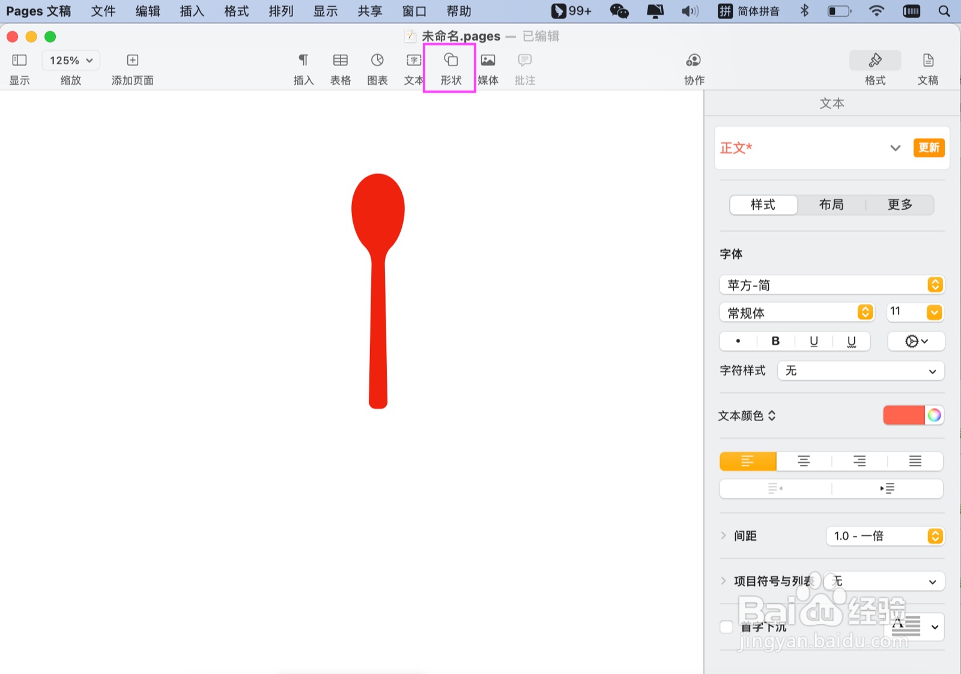Screen dimensions: 961x674
Task: Toggle underline formatting
Action: (x=814, y=341)
